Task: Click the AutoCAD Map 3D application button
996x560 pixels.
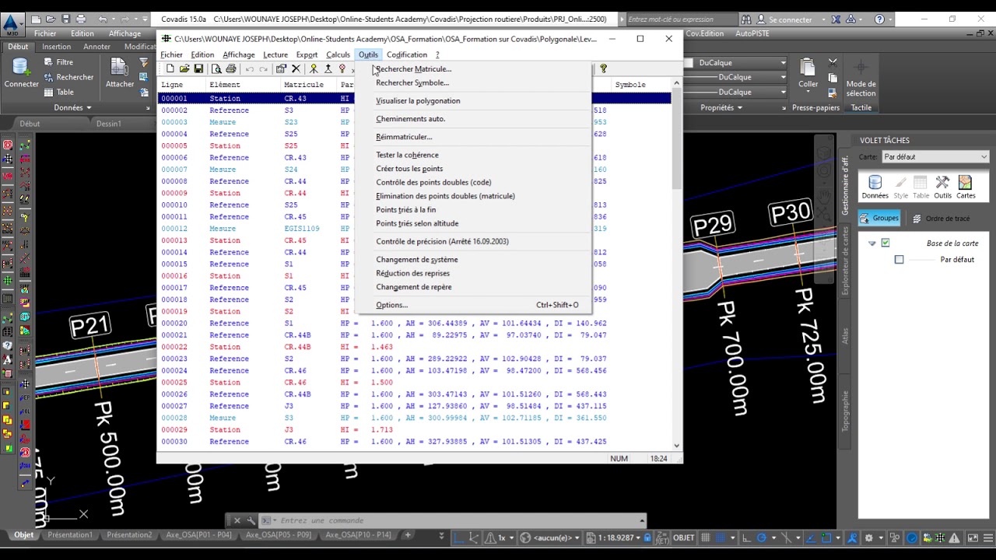Action: (12, 23)
